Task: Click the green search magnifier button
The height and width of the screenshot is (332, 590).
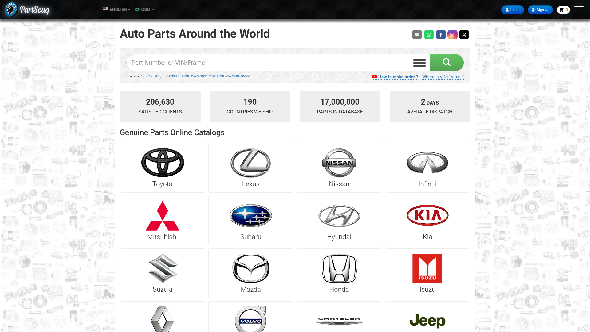Action: pyautogui.click(x=446, y=63)
